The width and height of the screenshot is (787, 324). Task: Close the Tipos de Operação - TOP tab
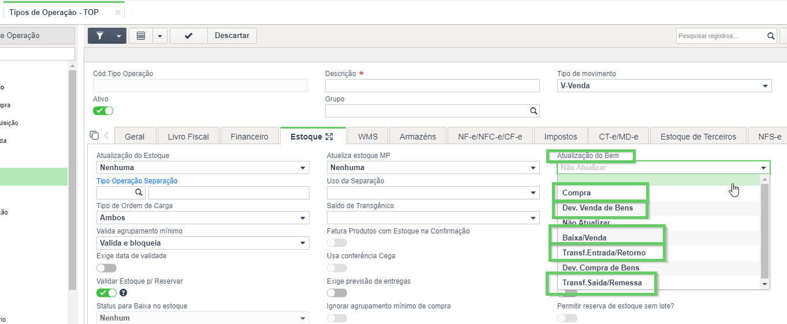coord(117,12)
